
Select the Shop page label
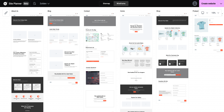(x=158, y=11)
